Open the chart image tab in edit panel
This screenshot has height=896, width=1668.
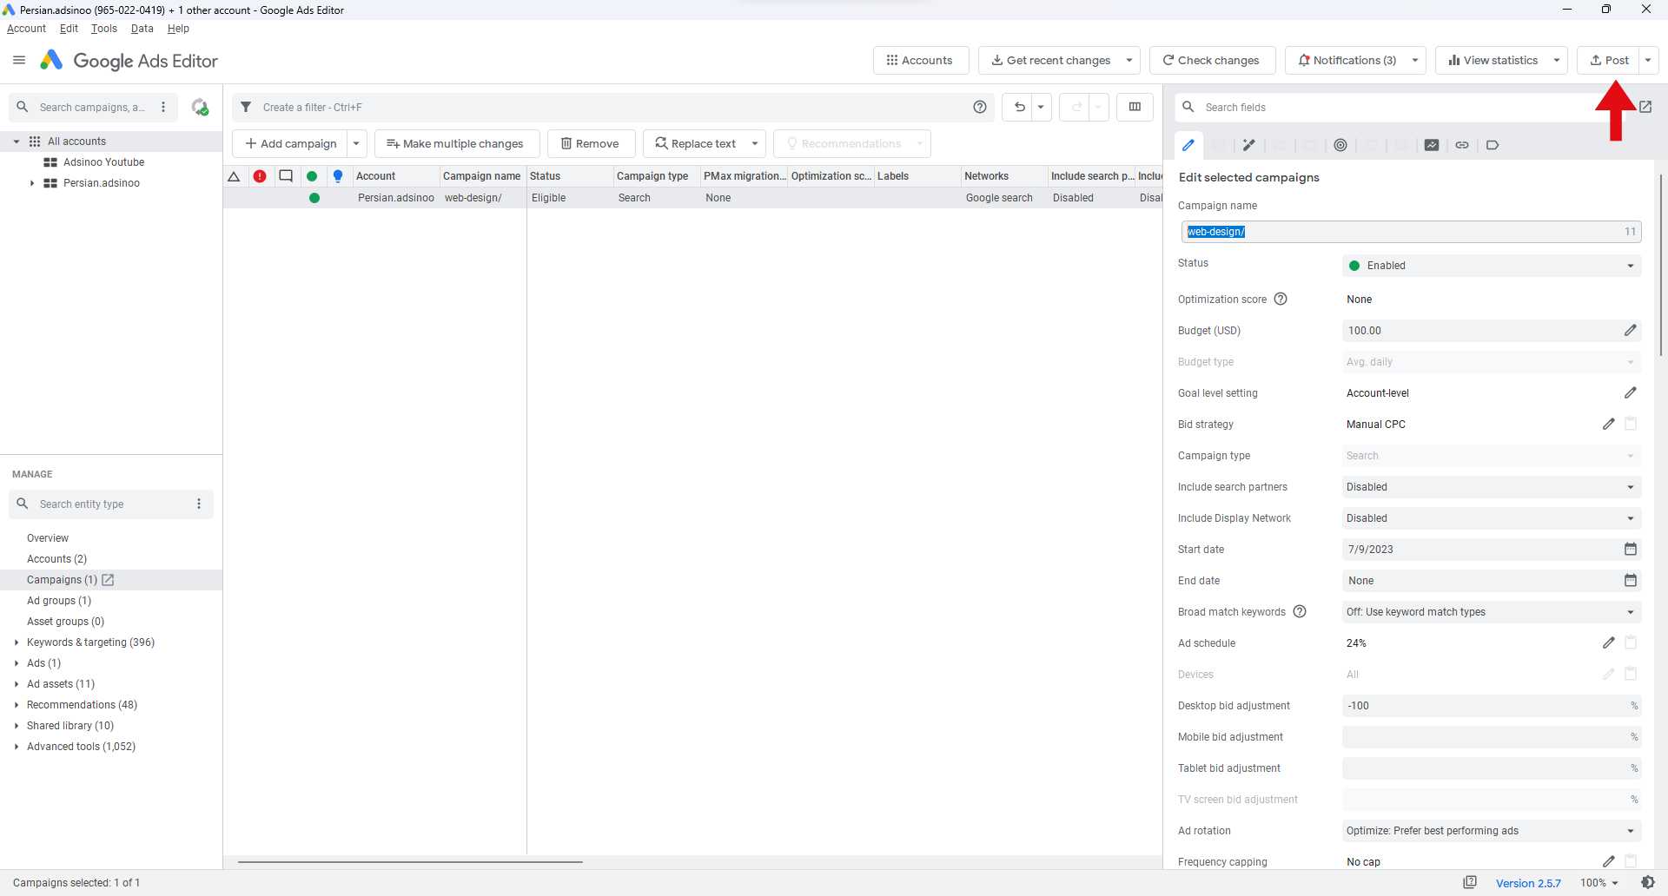(x=1432, y=145)
